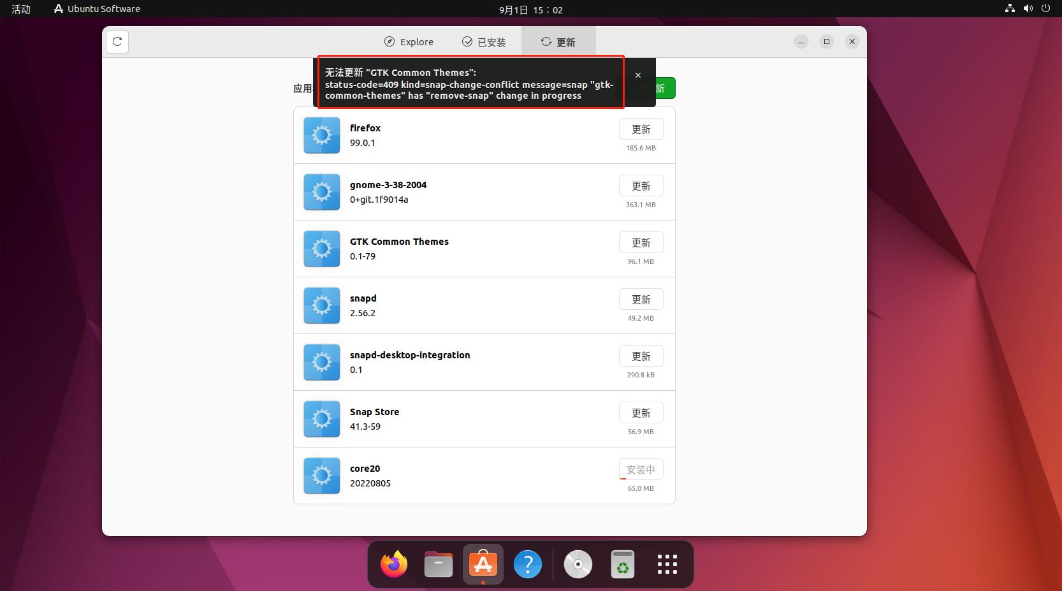
Task: Click the volume icon in the system tray
Action: click(1028, 8)
